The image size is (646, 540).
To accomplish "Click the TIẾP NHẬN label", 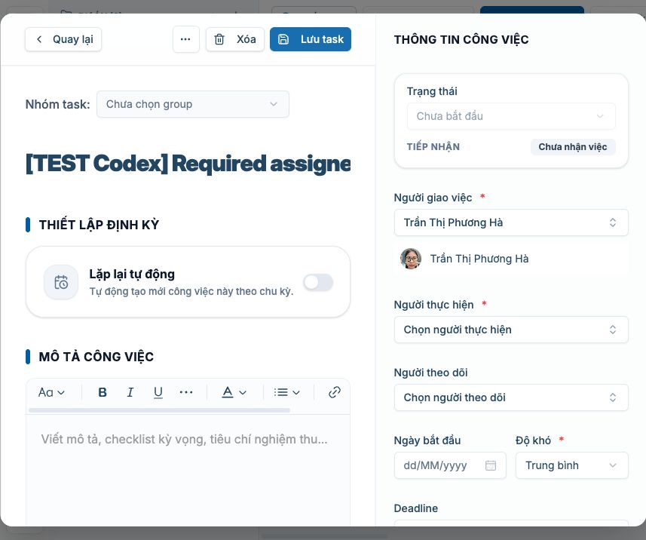I will [x=433, y=147].
